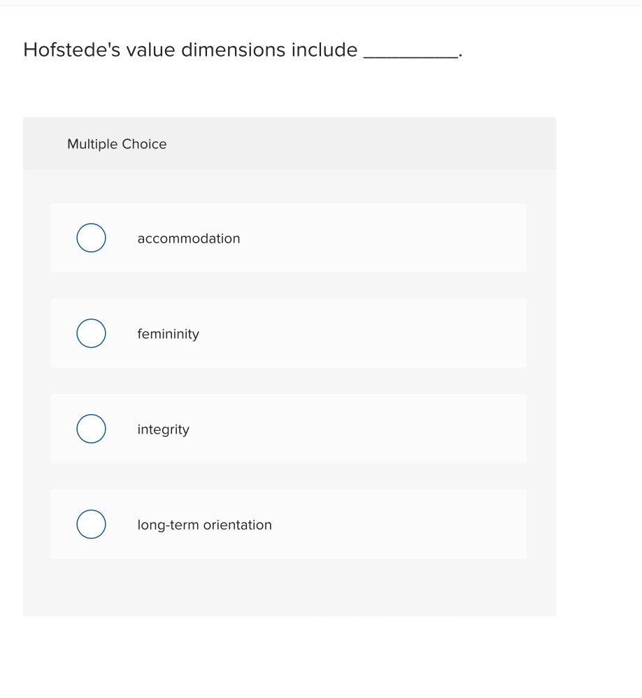
Task: Select the radio button for long-term orientation
Action: pyautogui.click(x=91, y=524)
